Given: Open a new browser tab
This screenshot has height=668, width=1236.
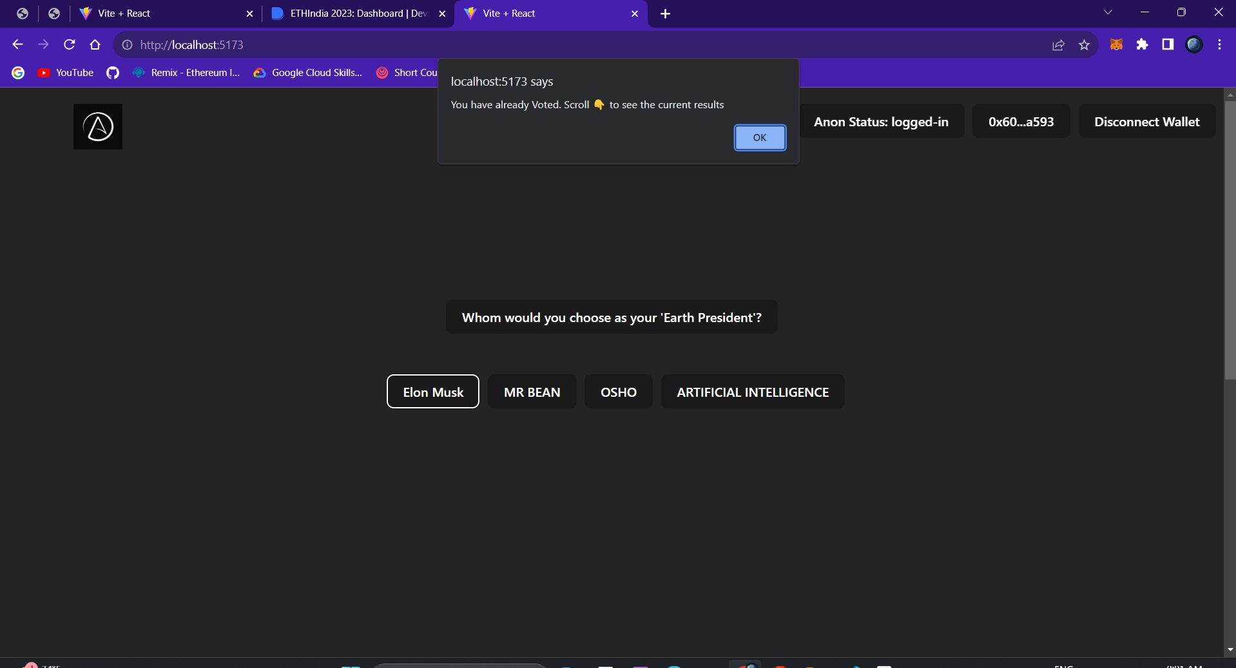Looking at the screenshot, I should pyautogui.click(x=665, y=14).
